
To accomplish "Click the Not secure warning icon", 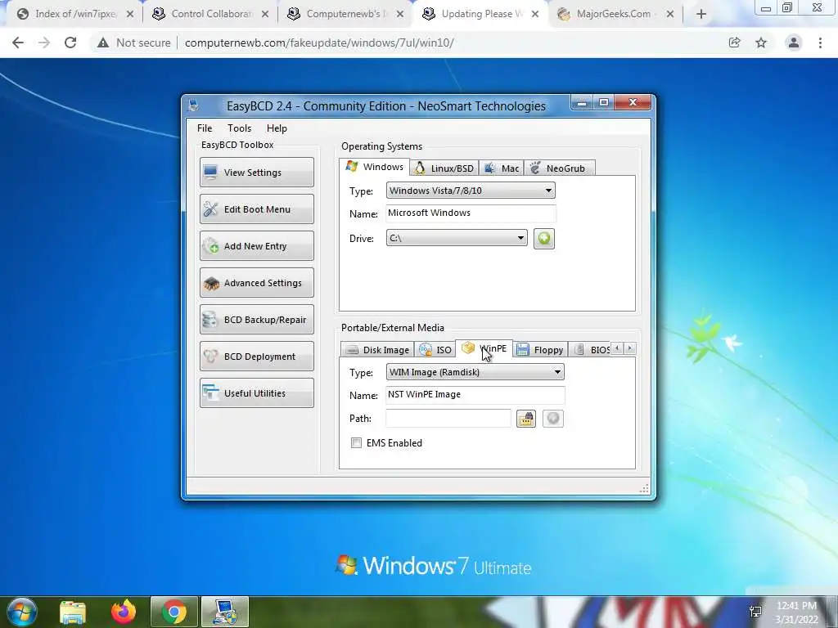I will 102,43.
